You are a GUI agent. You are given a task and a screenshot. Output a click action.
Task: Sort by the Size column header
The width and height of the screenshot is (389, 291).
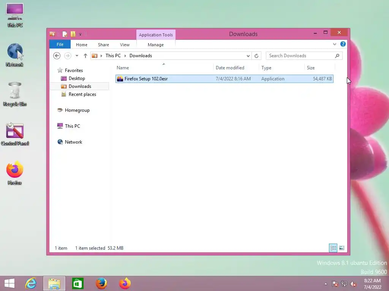(319, 67)
